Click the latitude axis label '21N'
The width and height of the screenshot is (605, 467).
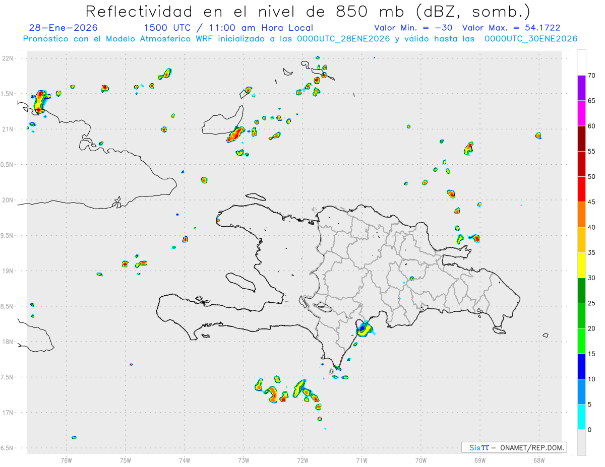(x=9, y=129)
